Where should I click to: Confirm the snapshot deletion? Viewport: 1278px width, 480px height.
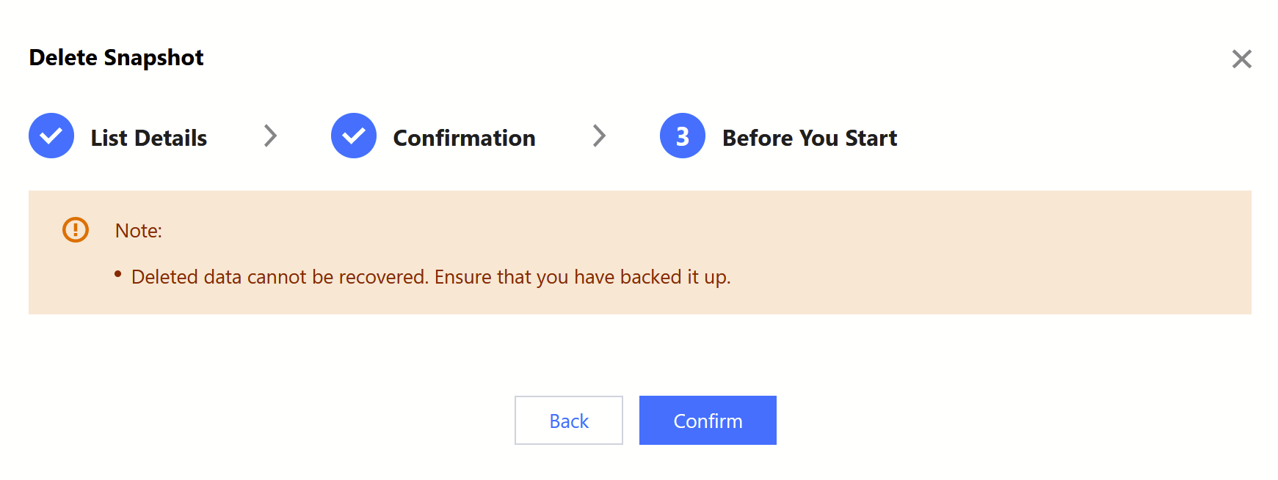point(708,421)
